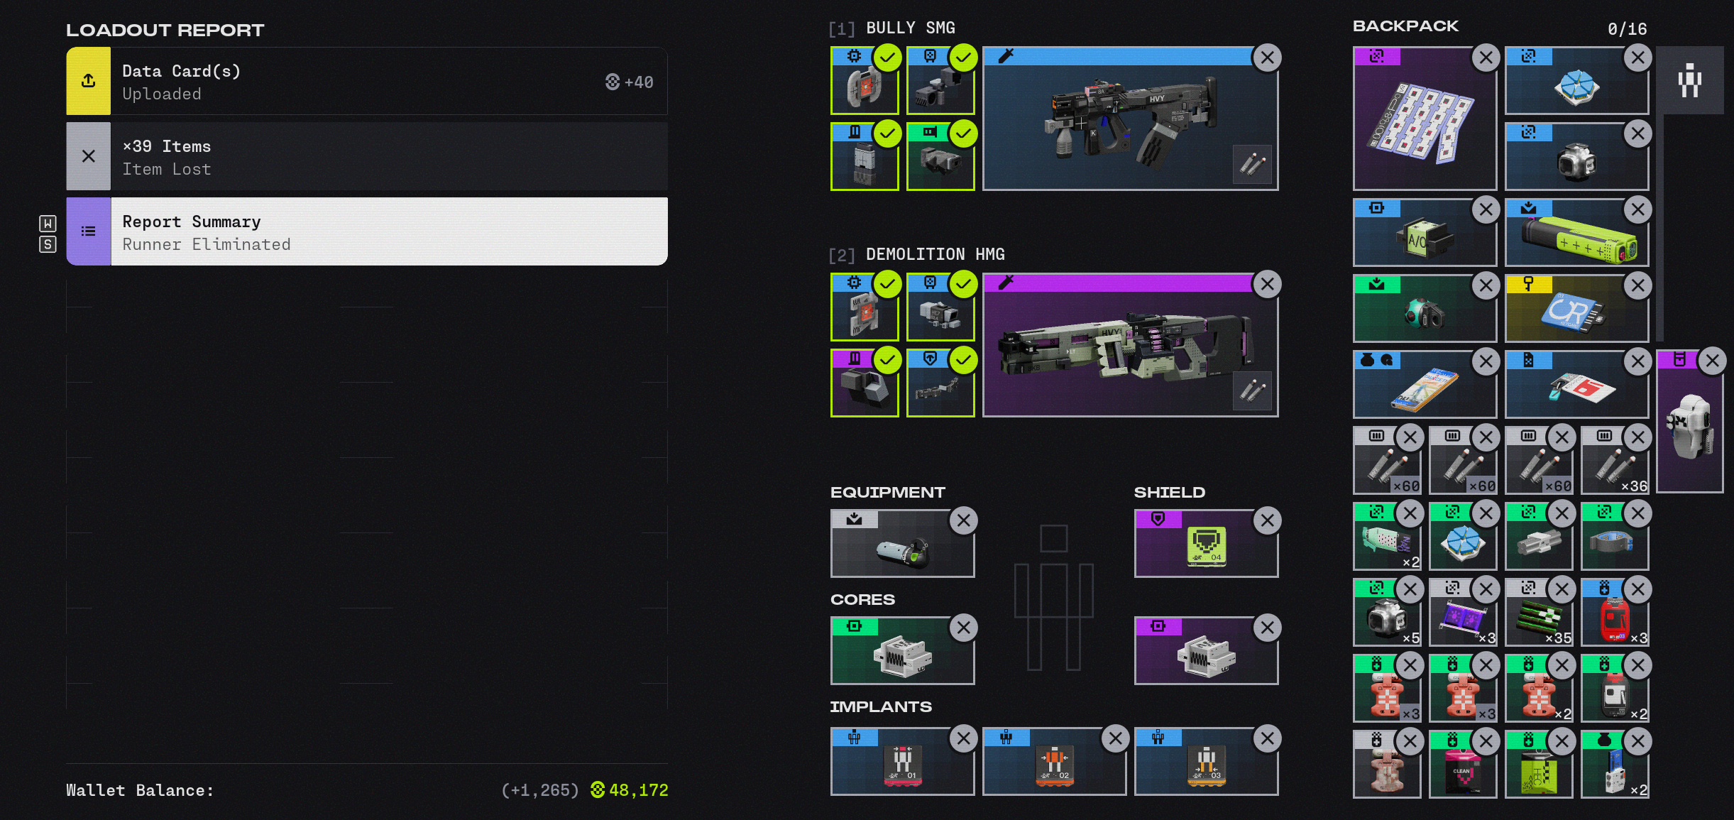The image size is (1734, 820).
Task: Toggle purple Demolition HMG mod checkmark
Action: (x=888, y=361)
